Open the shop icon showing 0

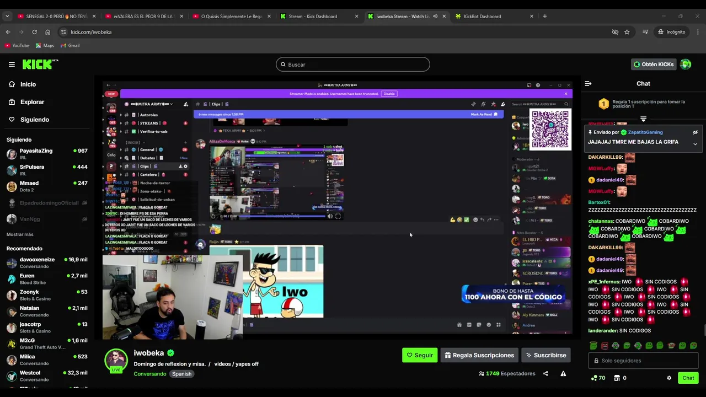619,378
